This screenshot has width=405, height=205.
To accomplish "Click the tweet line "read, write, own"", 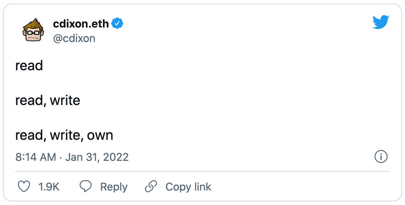I will pyautogui.click(x=64, y=135).
